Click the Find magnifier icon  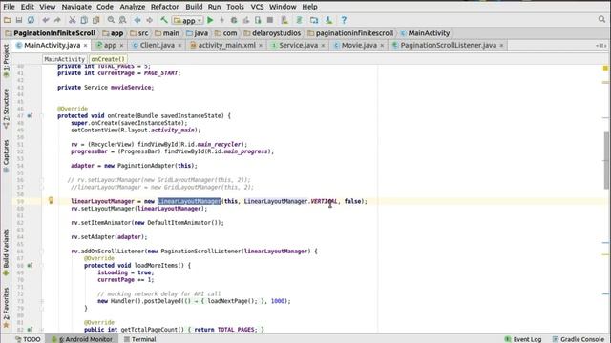pos(111,20)
